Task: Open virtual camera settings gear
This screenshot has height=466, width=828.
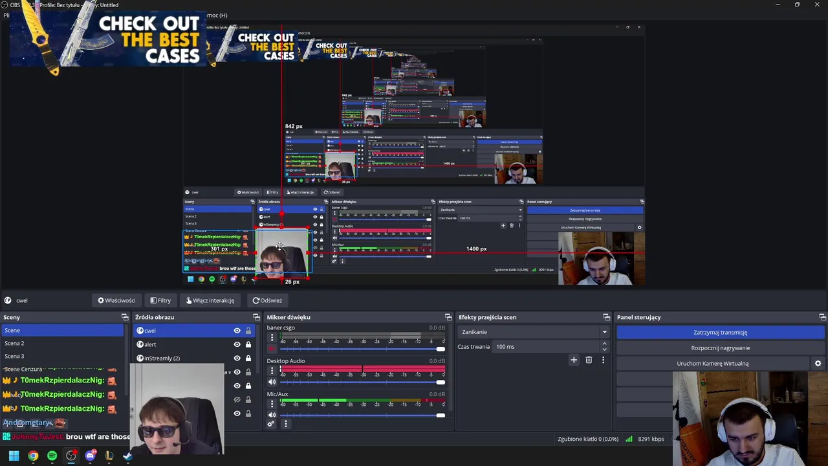Action: pyautogui.click(x=818, y=364)
